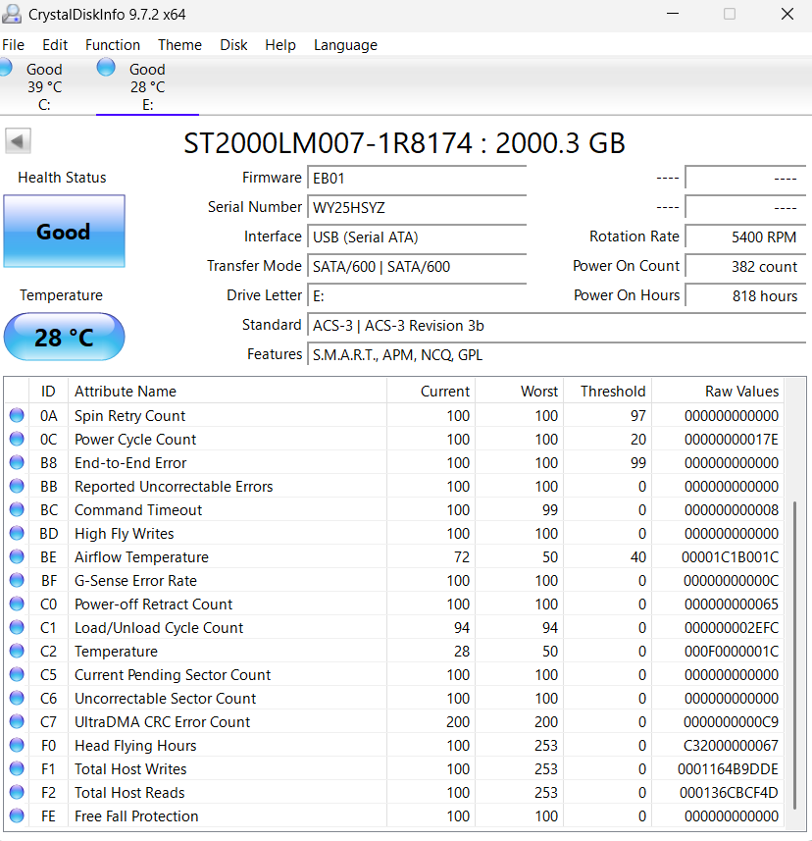
Task: Open the Function menu
Action: click(x=112, y=45)
